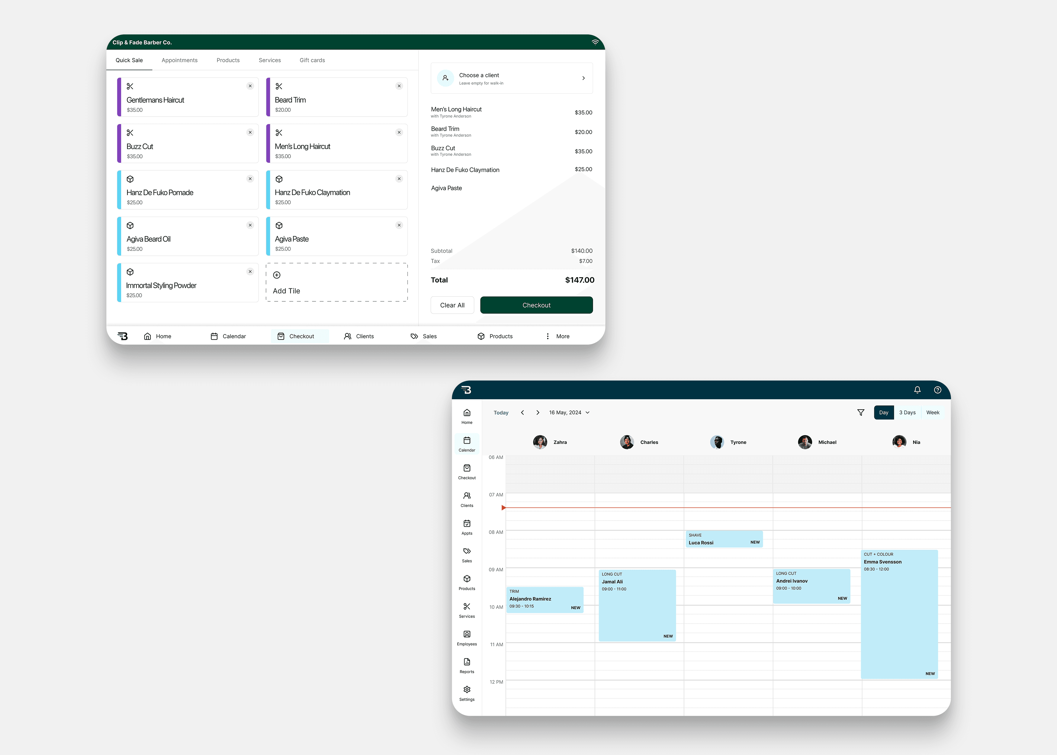This screenshot has height=755, width=1057.
Task: Click the help question mark icon
Action: click(937, 390)
